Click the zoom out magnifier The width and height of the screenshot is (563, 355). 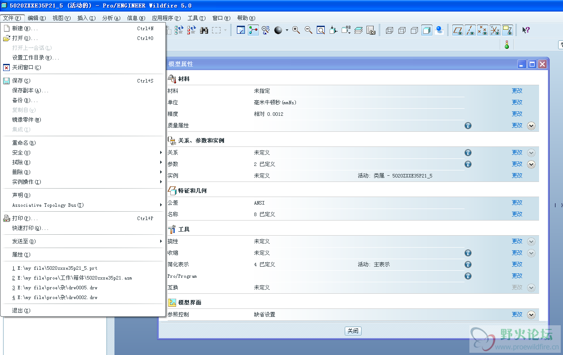point(308,30)
